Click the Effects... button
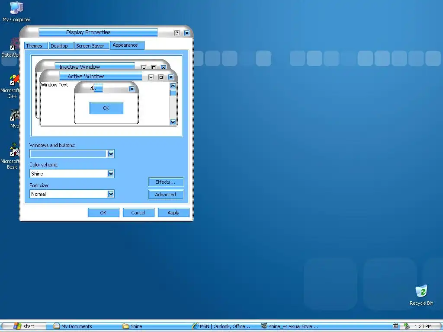Image resolution: width=443 pixels, height=332 pixels. coord(166,182)
